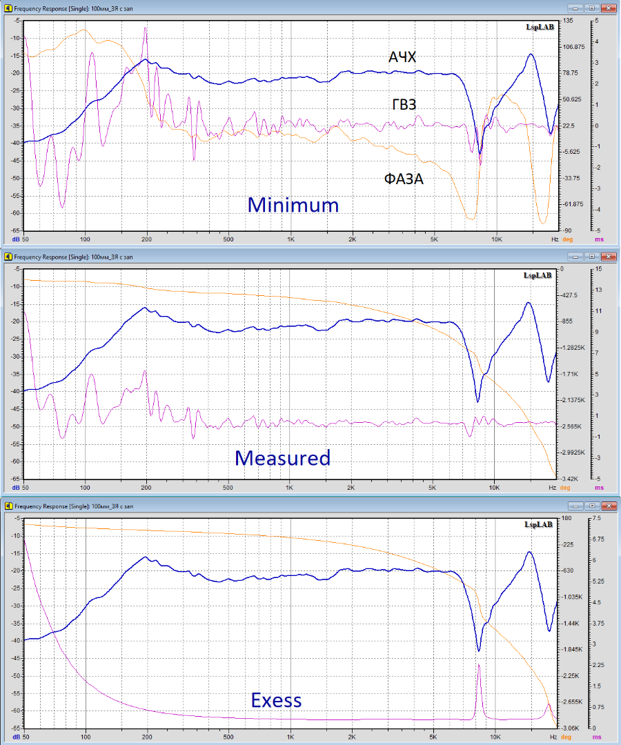The height and width of the screenshot is (745, 621).
Task: Maximize the Measured graph window
Action: point(592,257)
